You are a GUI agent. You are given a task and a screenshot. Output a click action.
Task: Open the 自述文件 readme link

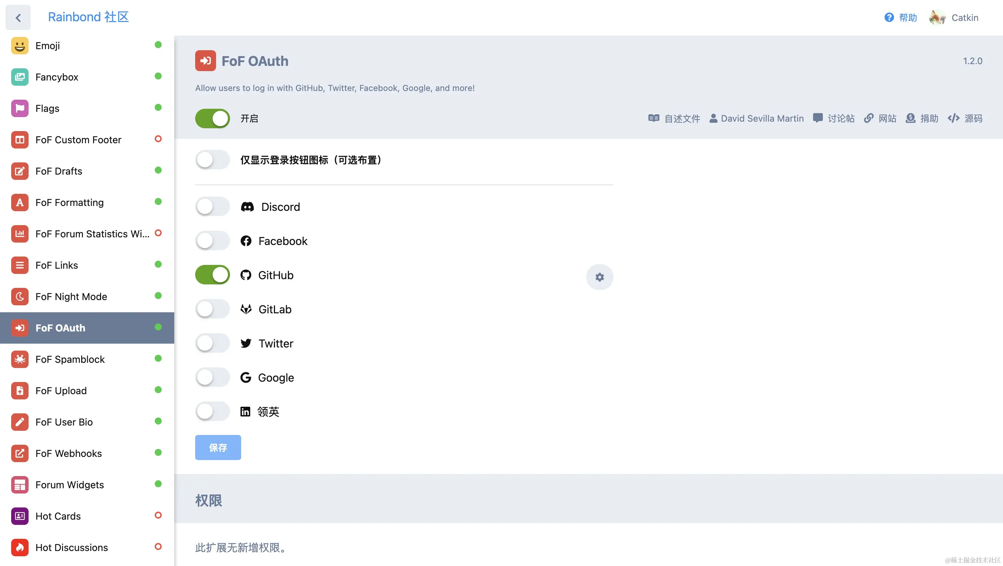pyautogui.click(x=674, y=118)
